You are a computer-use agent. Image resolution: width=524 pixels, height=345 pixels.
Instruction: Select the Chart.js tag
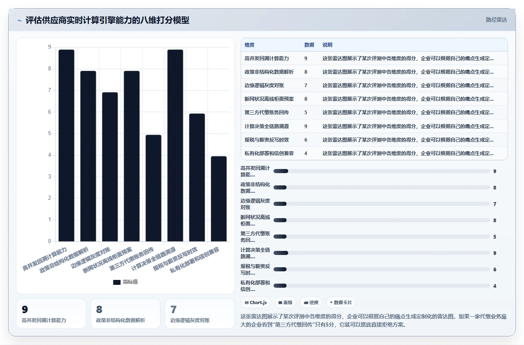(256, 302)
